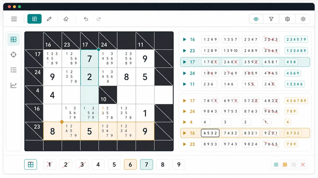Toggle orange-highlighted digit 6 in number pad
Screen dimensions: 318x178
coord(130,165)
